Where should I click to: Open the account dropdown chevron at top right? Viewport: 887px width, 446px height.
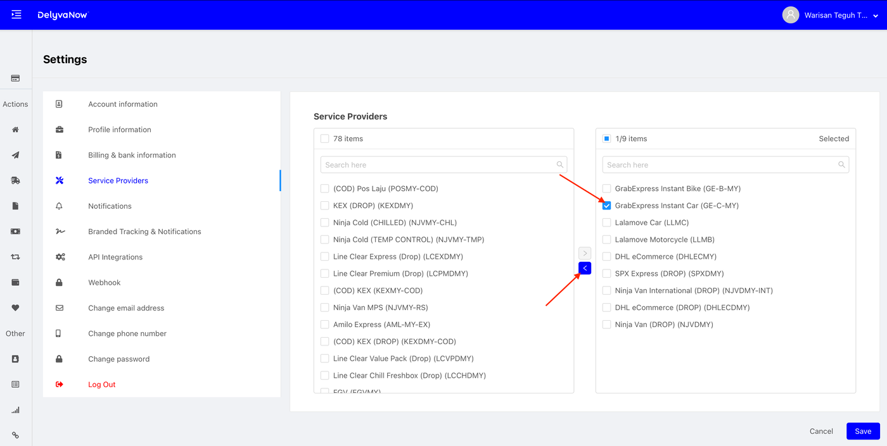click(876, 16)
